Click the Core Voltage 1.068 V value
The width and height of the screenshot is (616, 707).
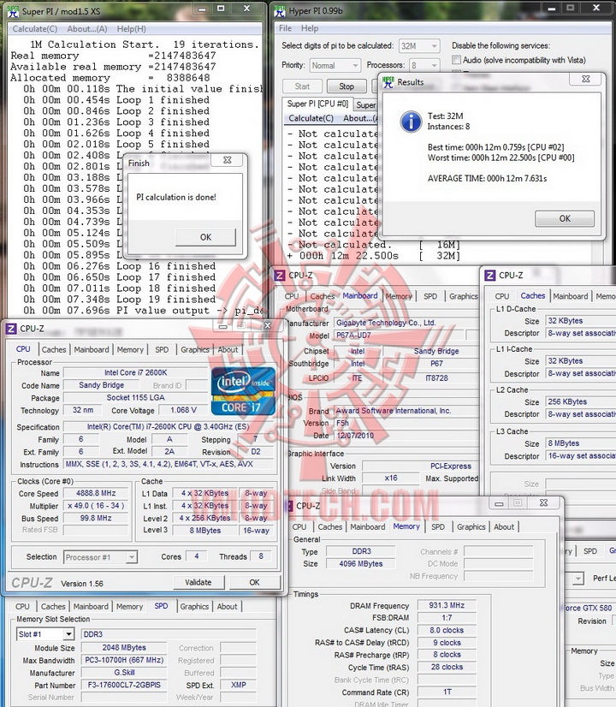[x=183, y=410]
